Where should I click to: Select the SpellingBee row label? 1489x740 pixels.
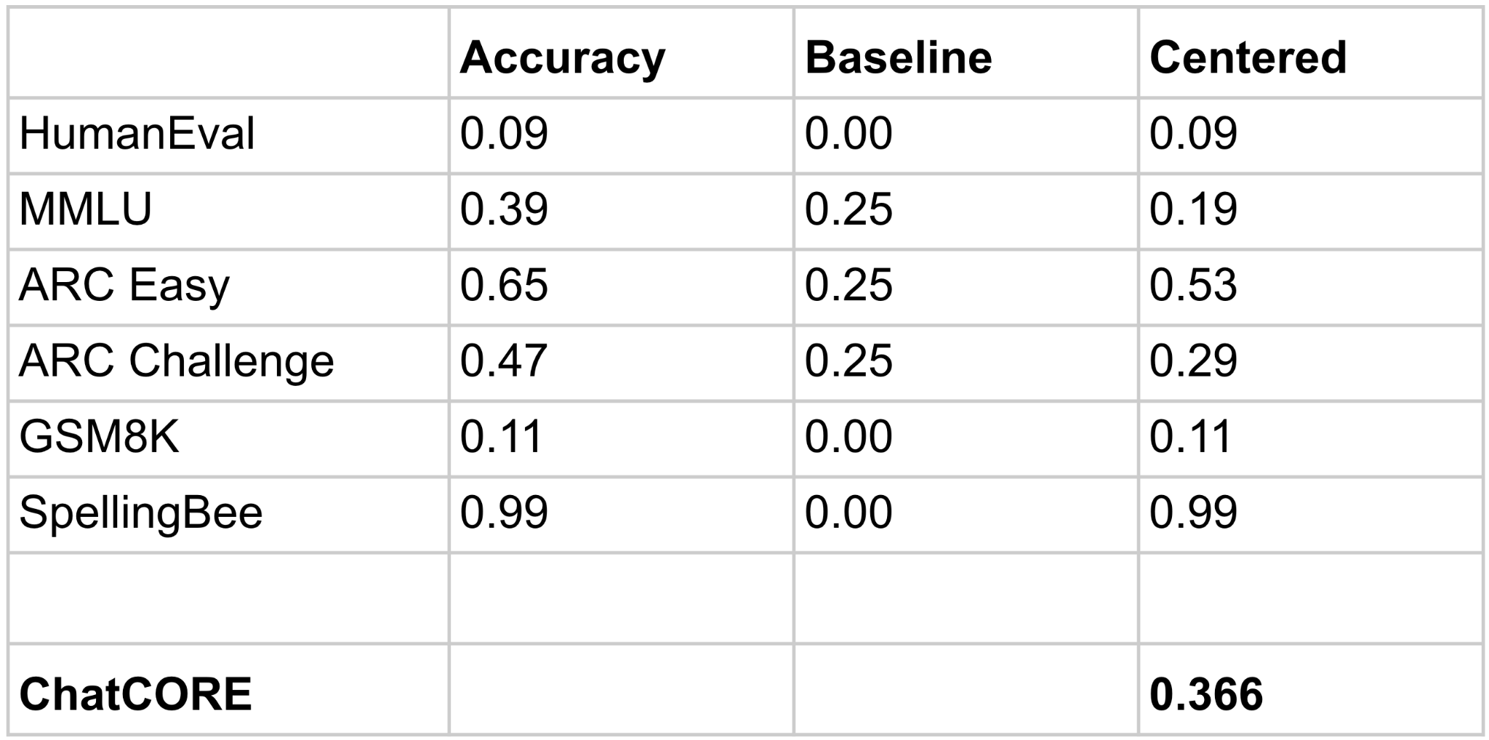click(140, 512)
